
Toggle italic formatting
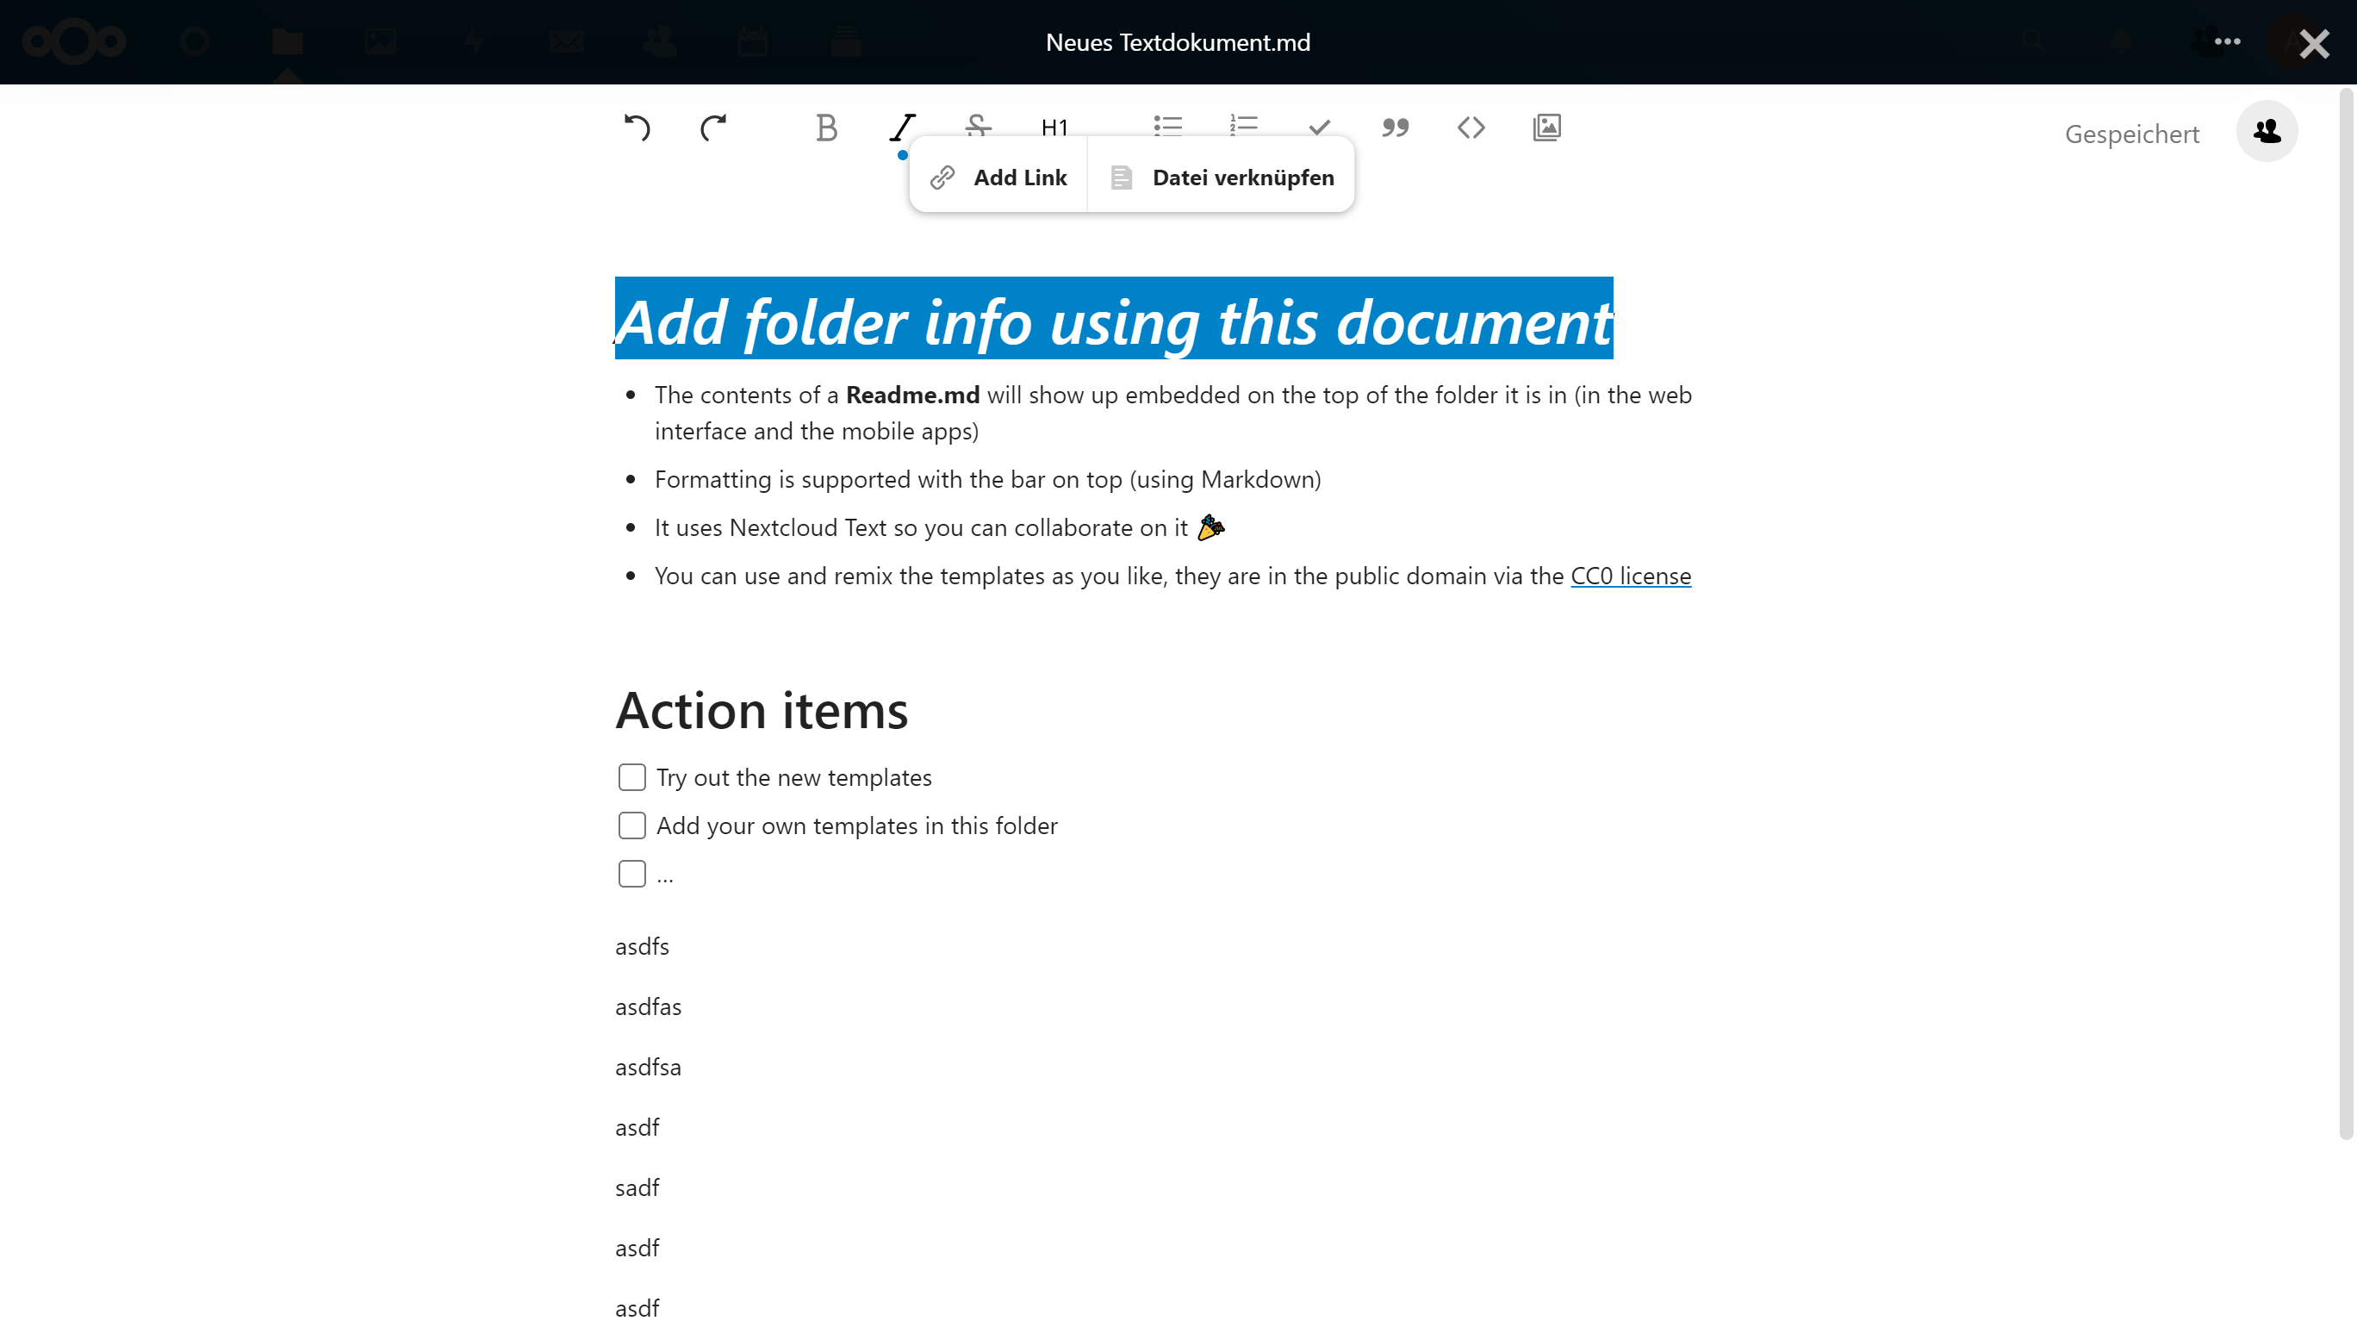[x=902, y=128]
